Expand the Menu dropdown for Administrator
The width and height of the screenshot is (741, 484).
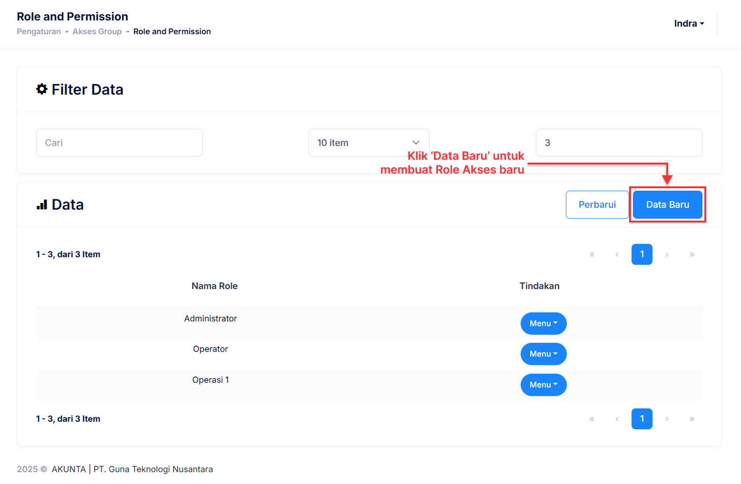pyautogui.click(x=543, y=324)
